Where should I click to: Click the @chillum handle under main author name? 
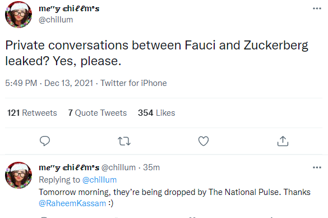click(x=56, y=20)
